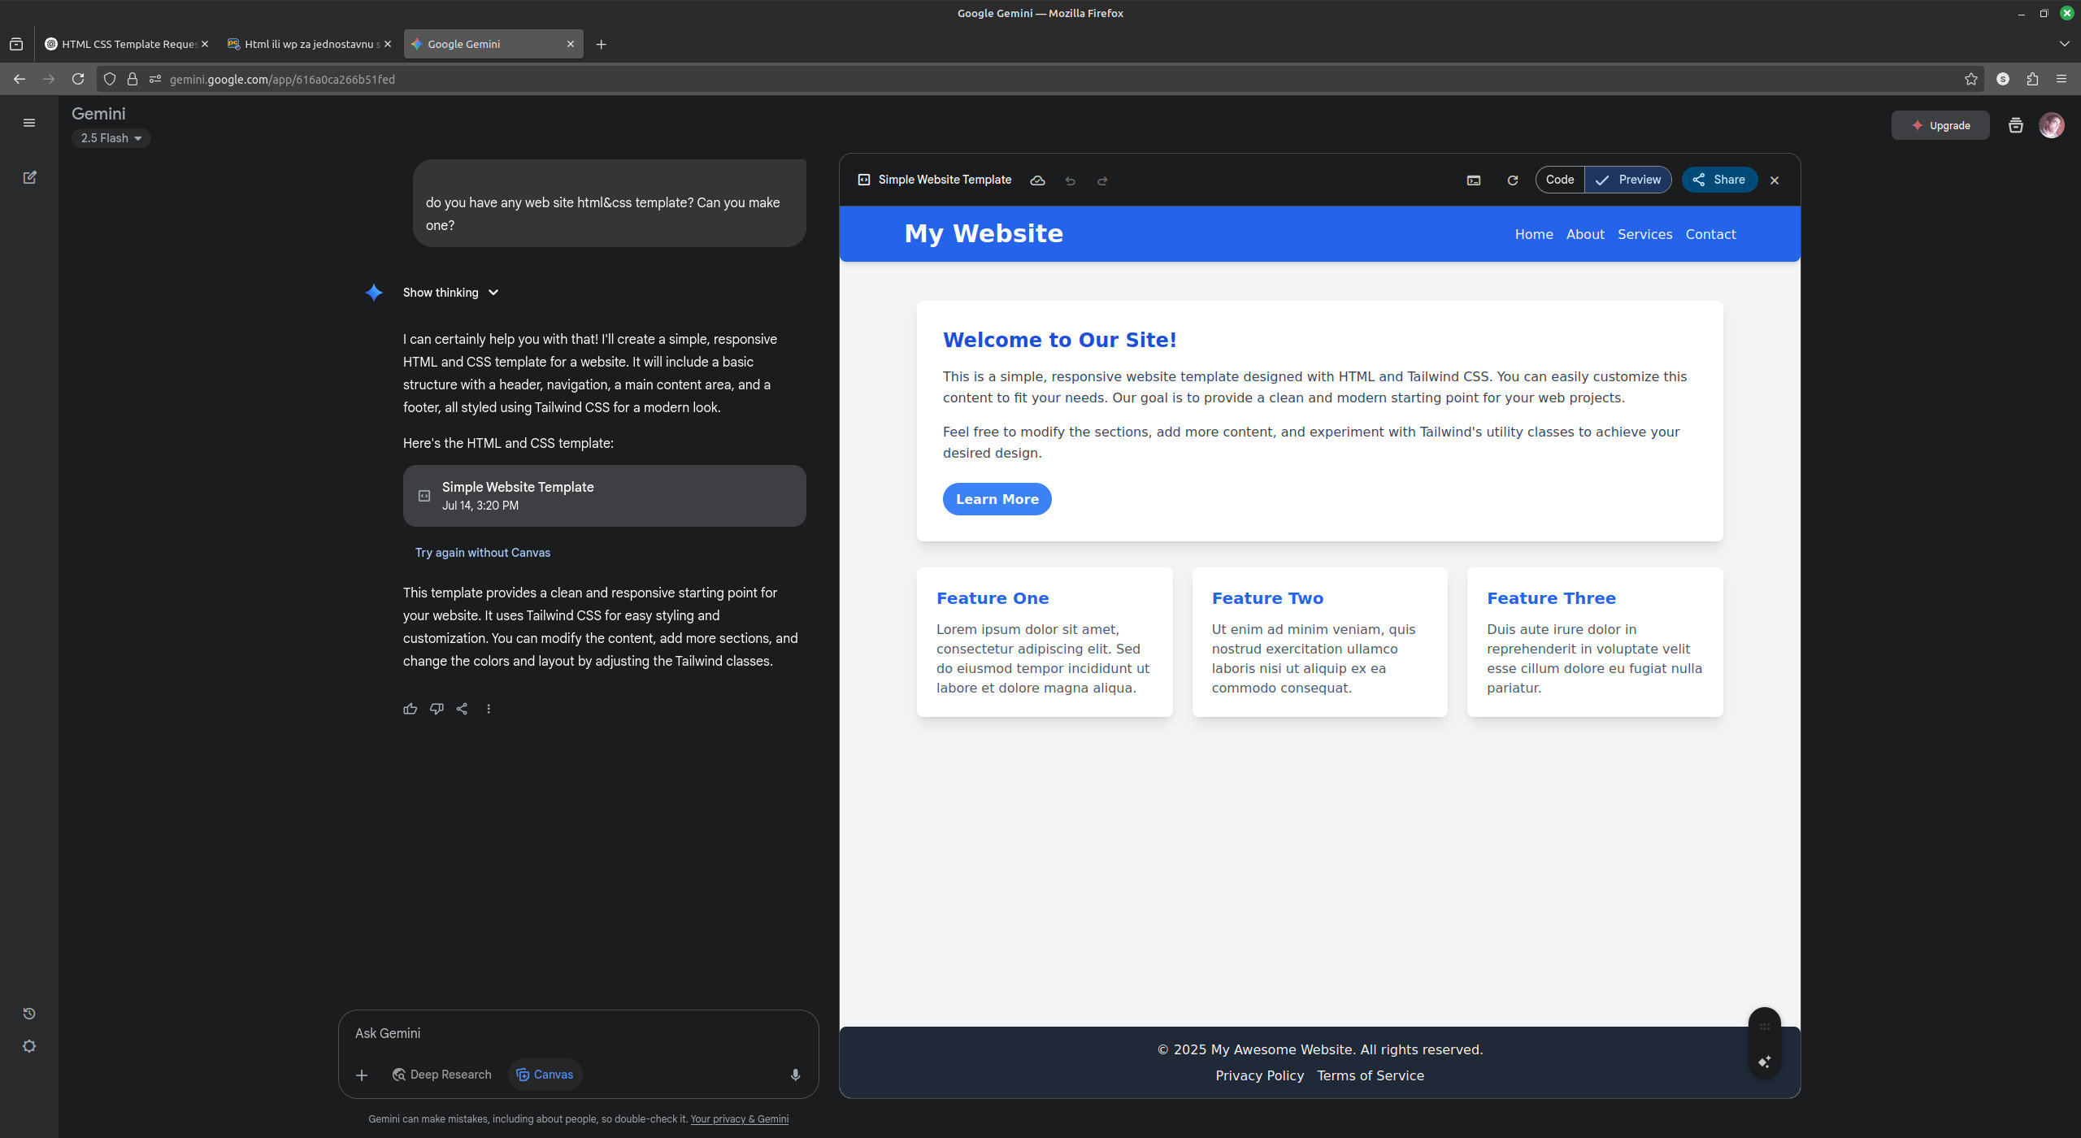Click About in preview navigation
The width and height of the screenshot is (2081, 1138).
point(1585,234)
